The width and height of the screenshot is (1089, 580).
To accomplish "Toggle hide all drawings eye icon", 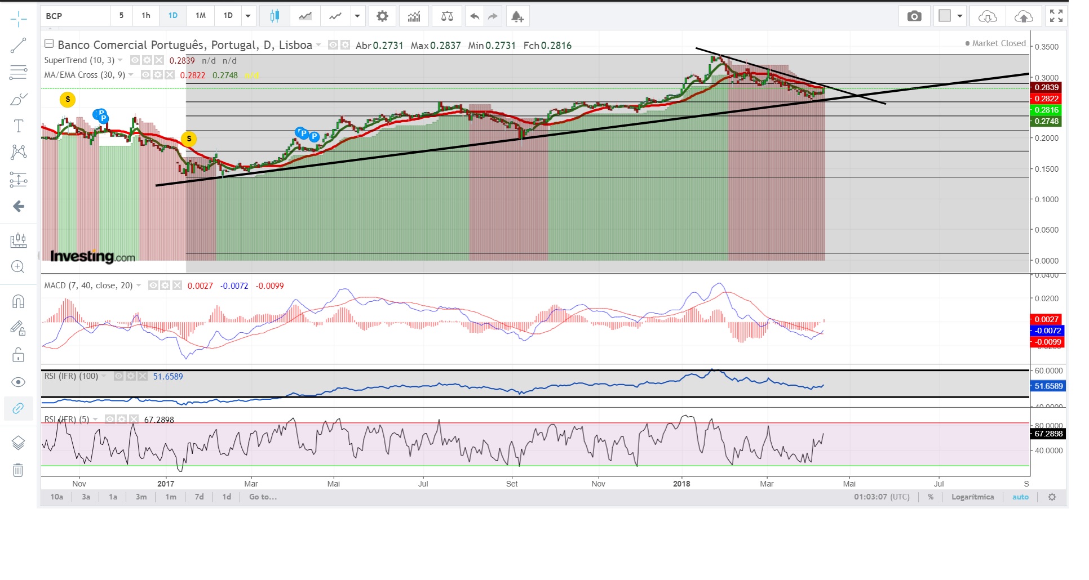I will pyautogui.click(x=18, y=382).
